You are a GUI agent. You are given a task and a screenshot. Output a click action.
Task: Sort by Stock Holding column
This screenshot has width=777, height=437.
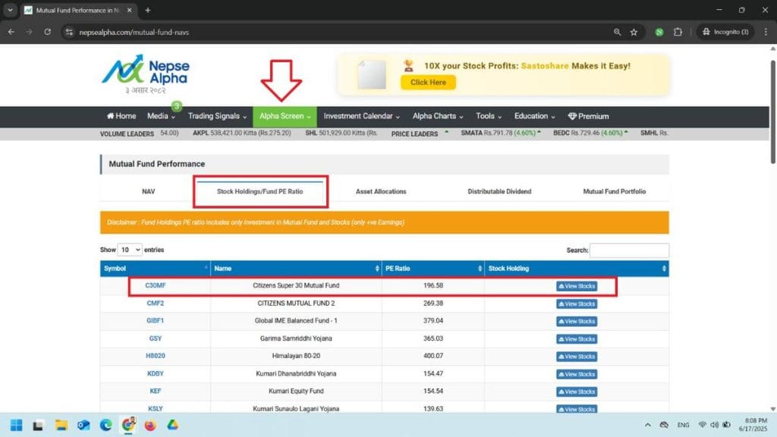click(577, 268)
